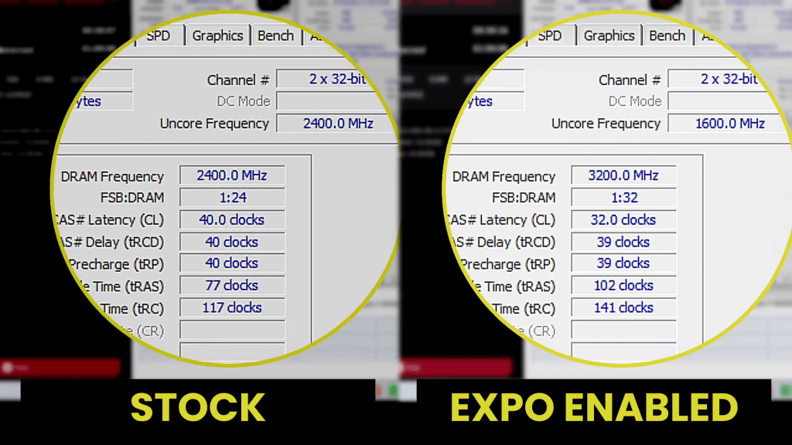
Task: Click the 3200.0 MHz DRAM Frequency field
Action: [x=624, y=175]
